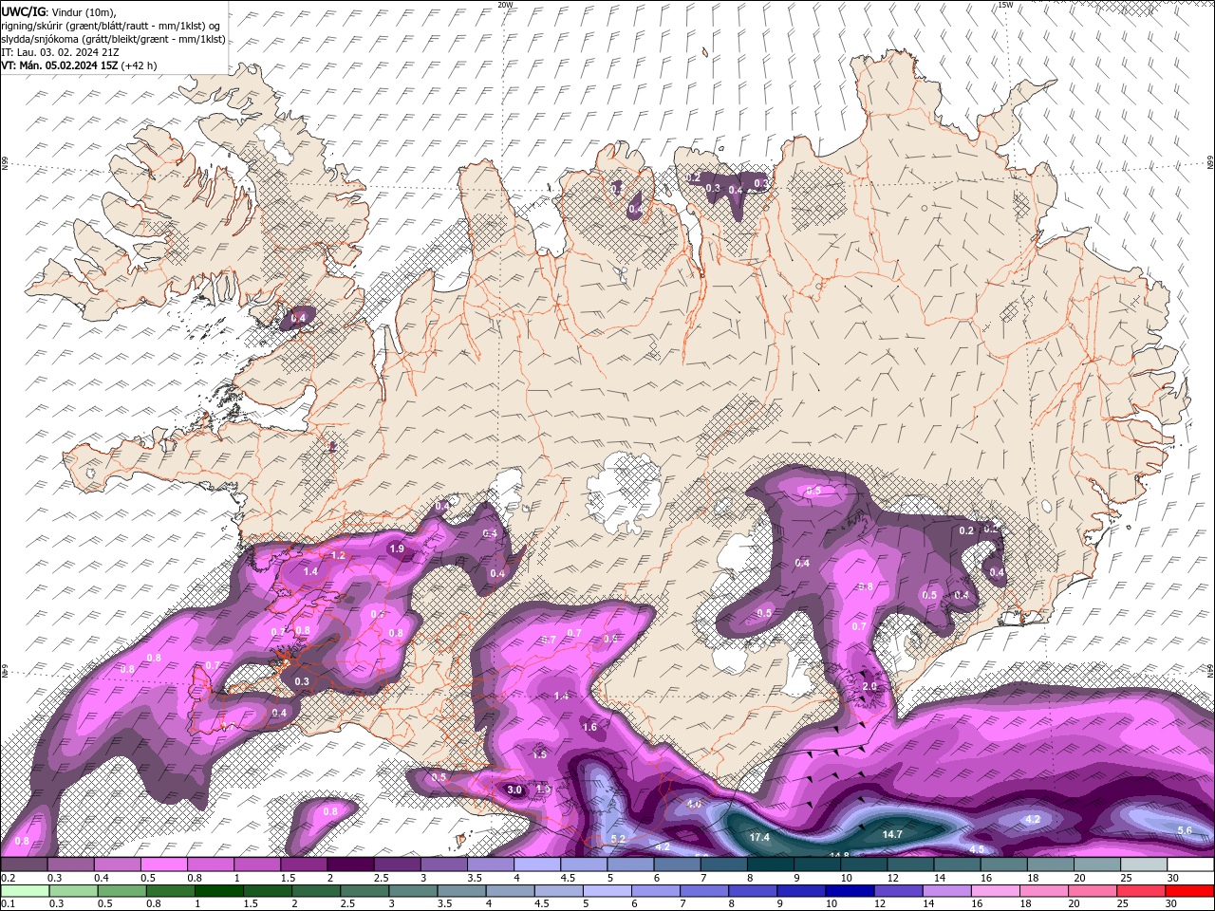Click the 3.0 value on the south coast

tap(515, 790)
